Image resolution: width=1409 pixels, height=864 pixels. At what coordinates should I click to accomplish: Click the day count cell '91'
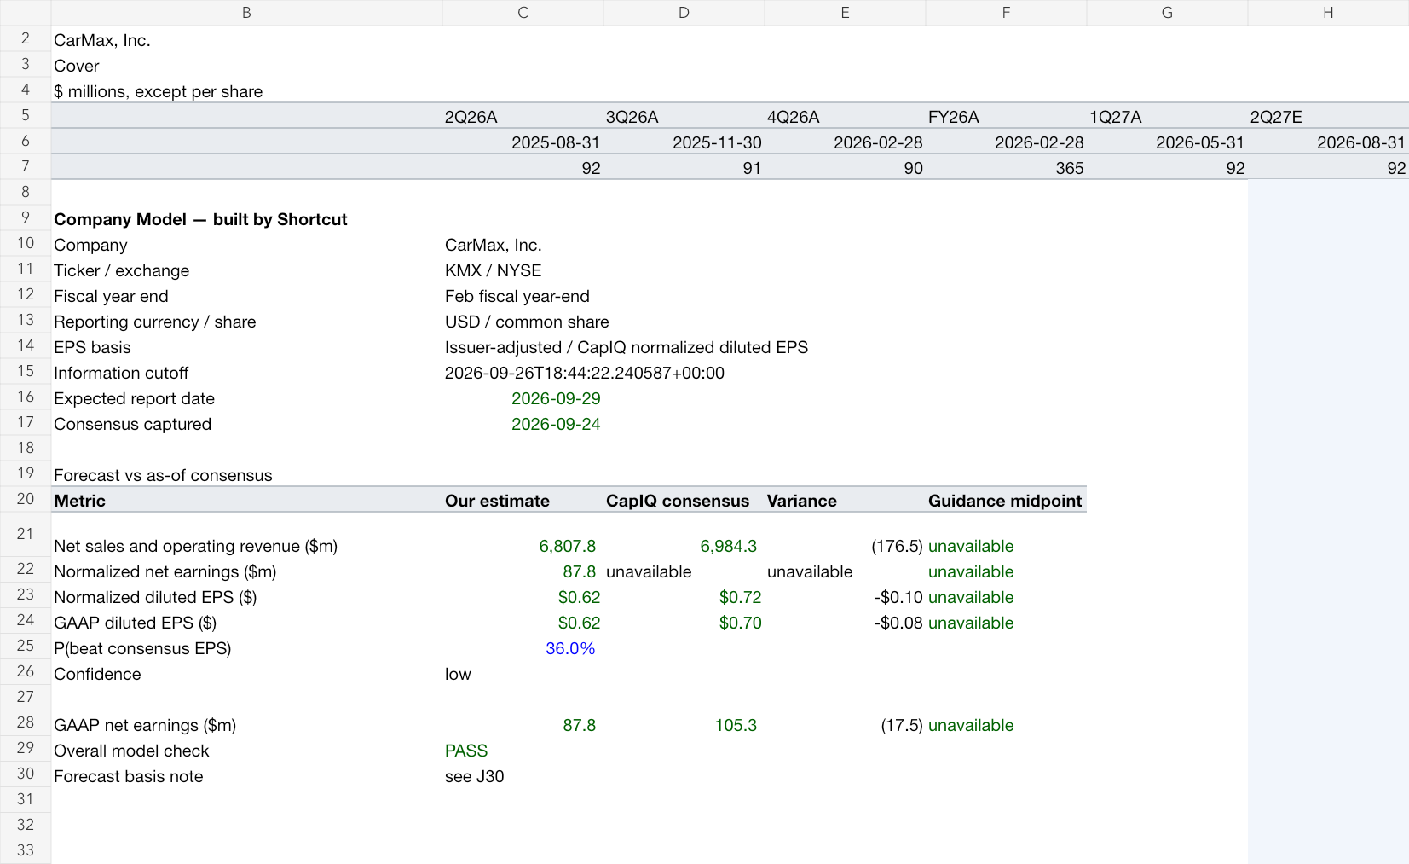(x=684, y=168)
